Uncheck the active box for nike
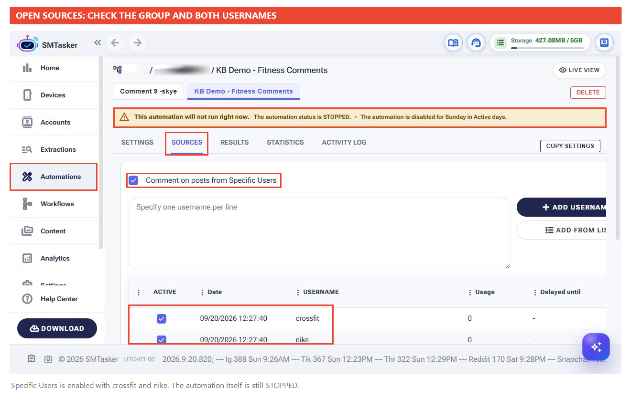631x399 pixels. point(162,340)
